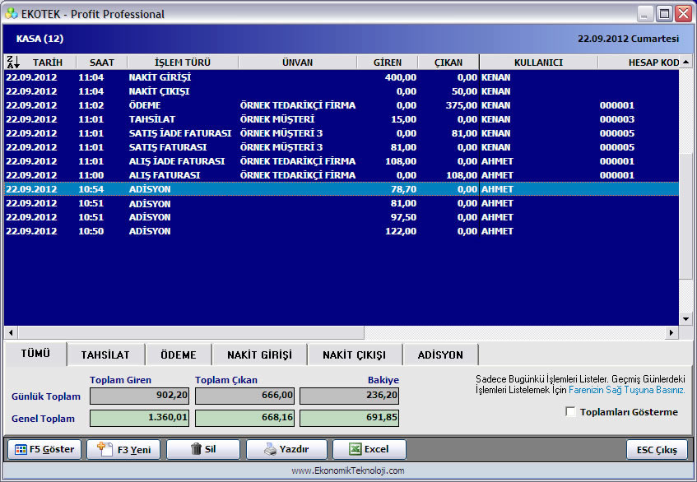Image resolution: width=697 pixels, height=482 pixels.
Task: Select the NAKİT GİRİŞİ row at 11:04
Action: pos(342,77)
